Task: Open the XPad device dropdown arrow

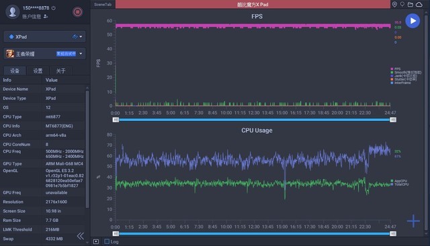Action: pos(81,36)
